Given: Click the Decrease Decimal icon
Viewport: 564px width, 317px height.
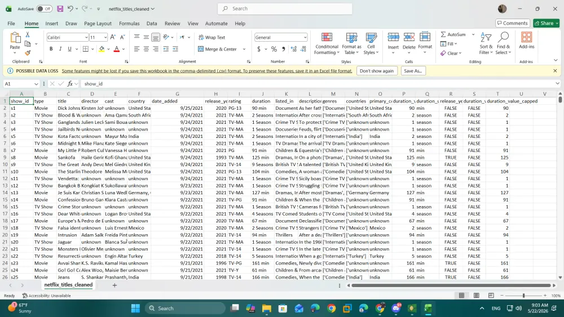Looking at the screenshot, I should 303,49.
